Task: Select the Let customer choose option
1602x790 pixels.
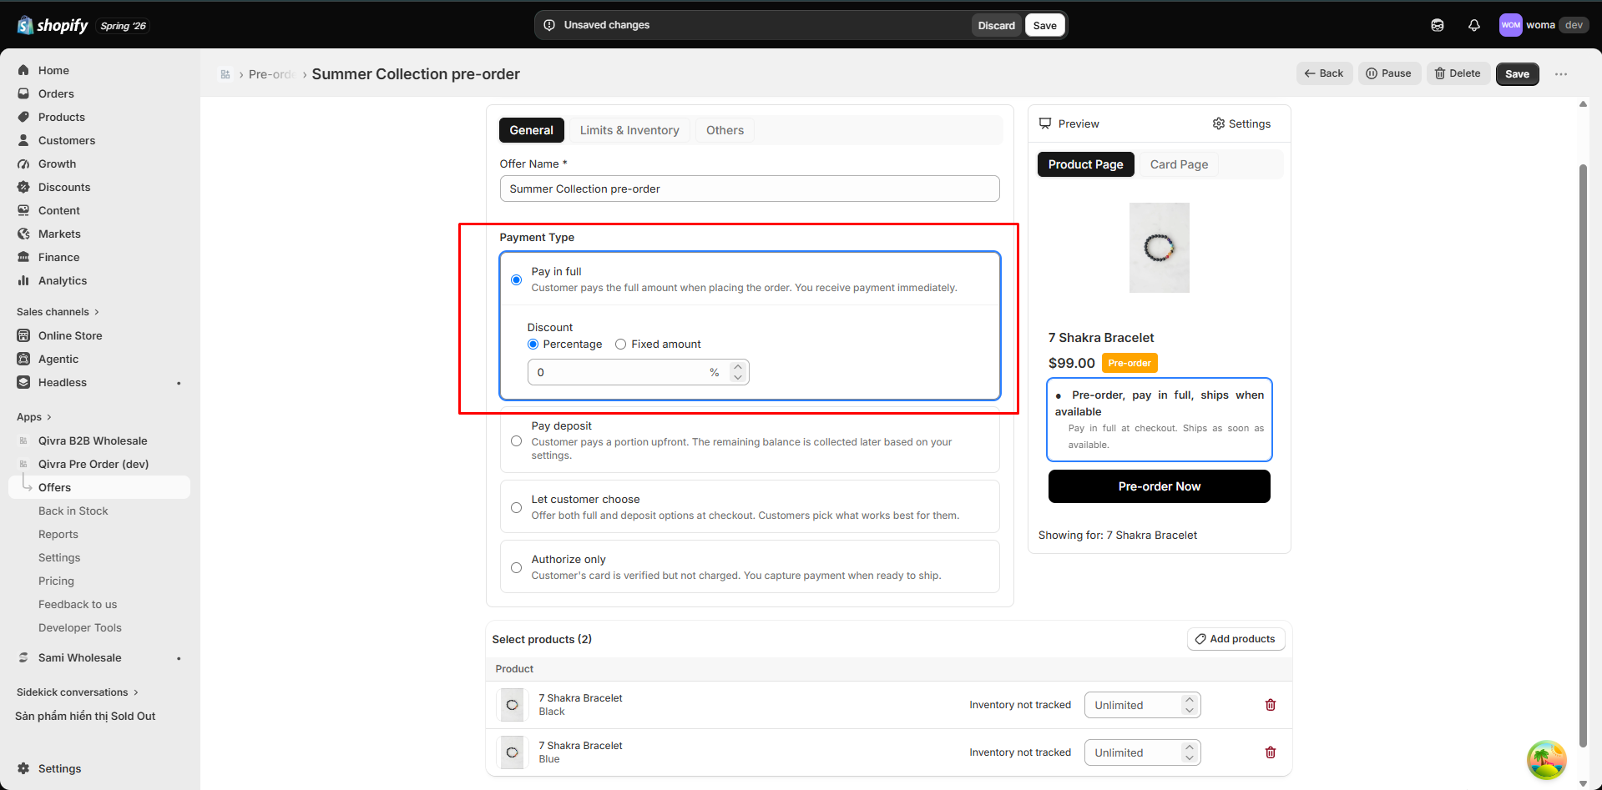Action: click(516, 507)
